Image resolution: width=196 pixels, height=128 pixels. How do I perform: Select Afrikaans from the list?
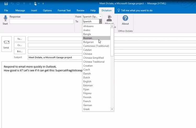point(96,26)
